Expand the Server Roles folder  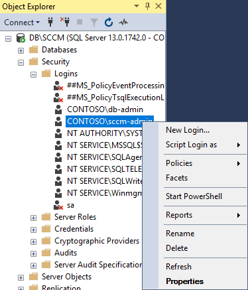point(33,218)
